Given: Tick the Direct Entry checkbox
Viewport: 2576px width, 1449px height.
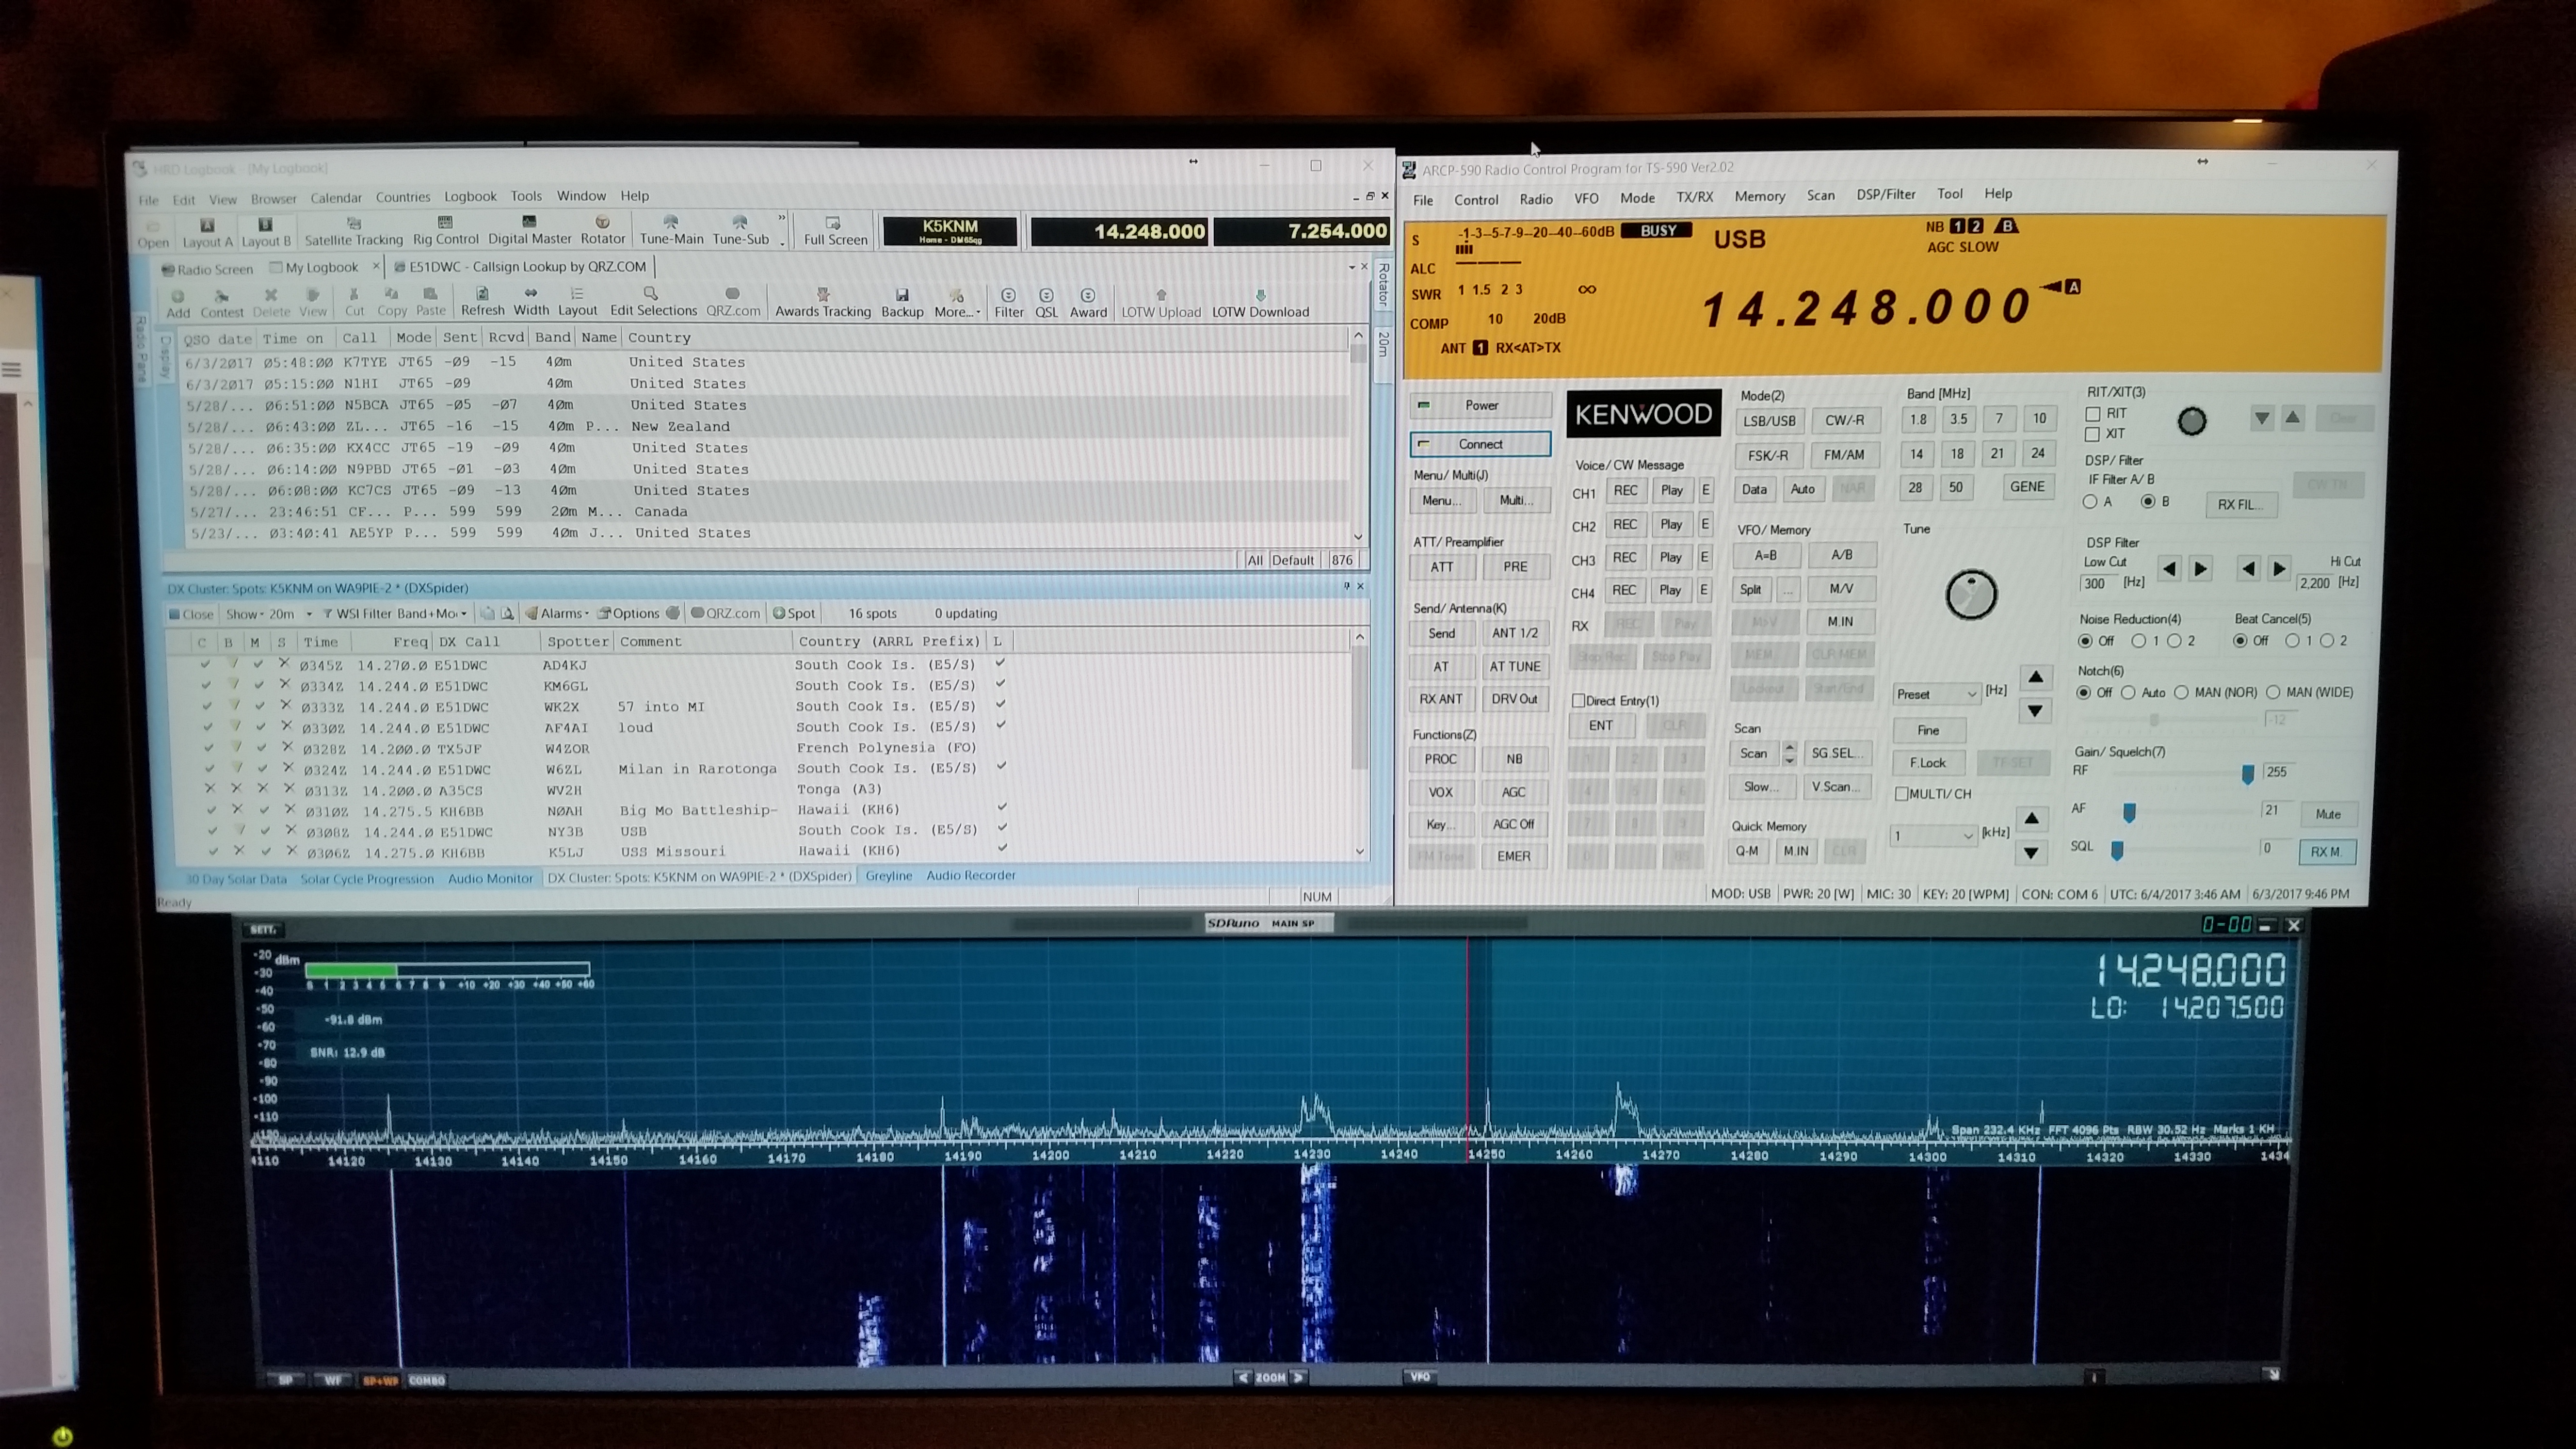Looking at the screenshot, I should click(x=1578, y=700).
